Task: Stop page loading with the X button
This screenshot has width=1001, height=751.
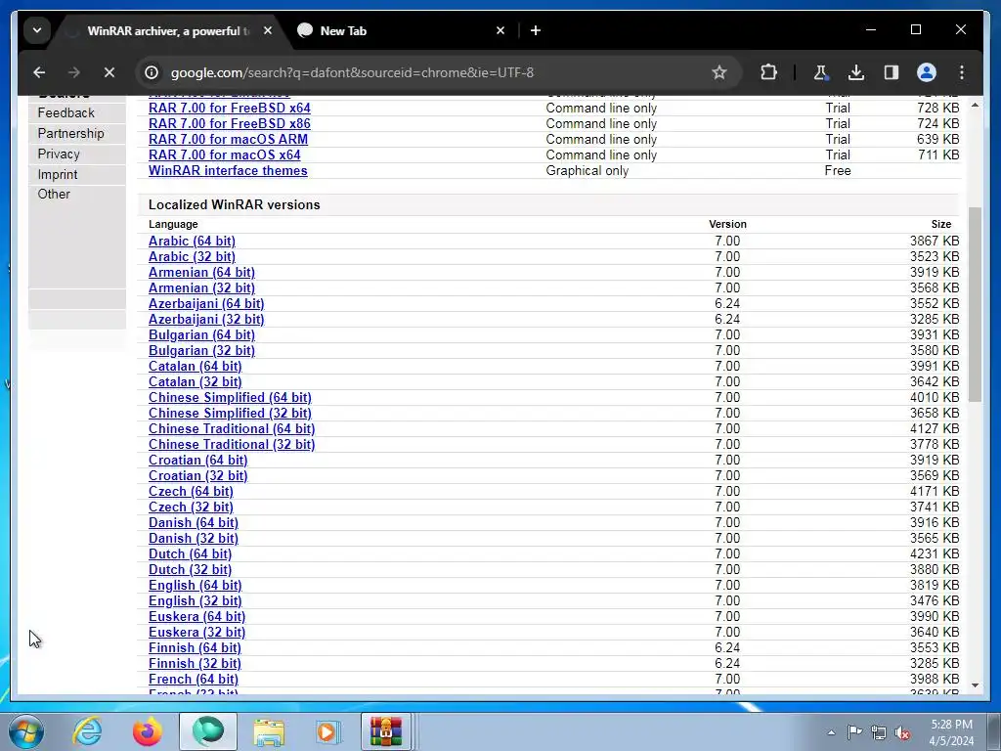Action: [x=109, y=72]
